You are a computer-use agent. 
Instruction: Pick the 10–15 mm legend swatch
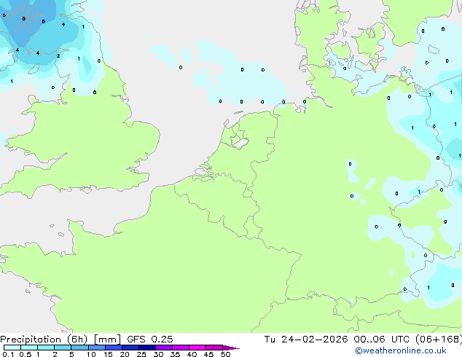click(x=96, y=348)
